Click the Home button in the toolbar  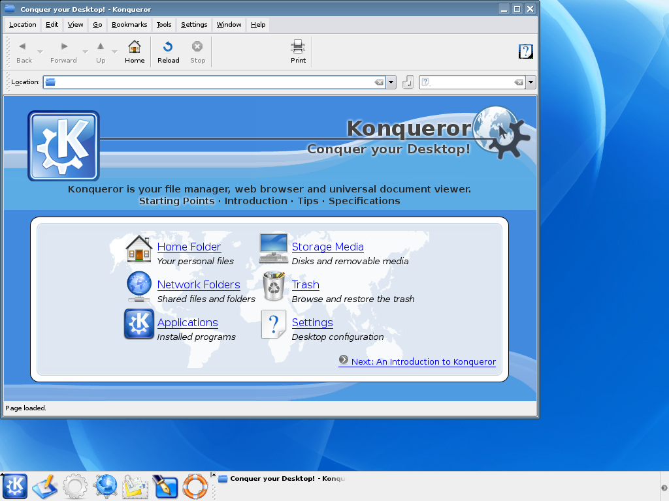click(135, 52)
